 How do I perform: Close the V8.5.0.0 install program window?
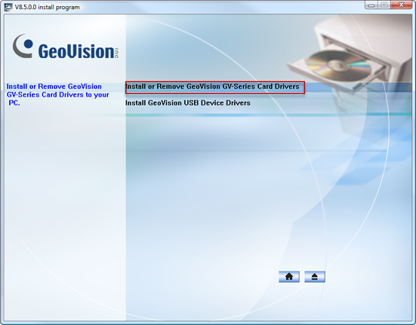click(402, 5)
